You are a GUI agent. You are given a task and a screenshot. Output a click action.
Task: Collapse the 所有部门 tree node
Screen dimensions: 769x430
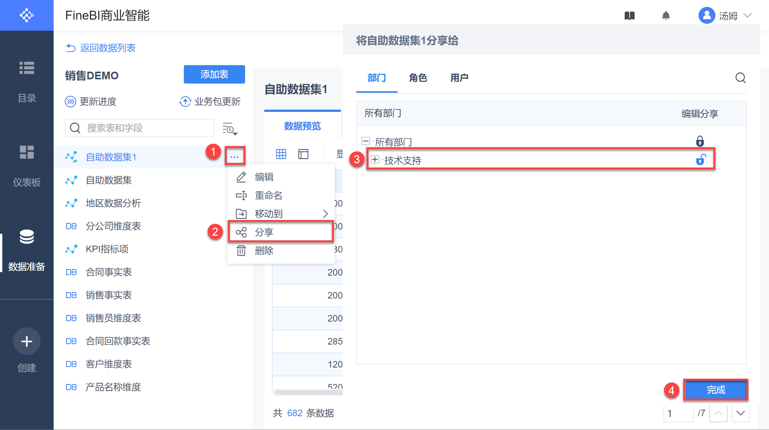(x=366, y=141)
